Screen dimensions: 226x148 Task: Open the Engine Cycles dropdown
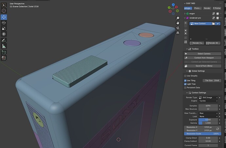click(x=208, y=101)
